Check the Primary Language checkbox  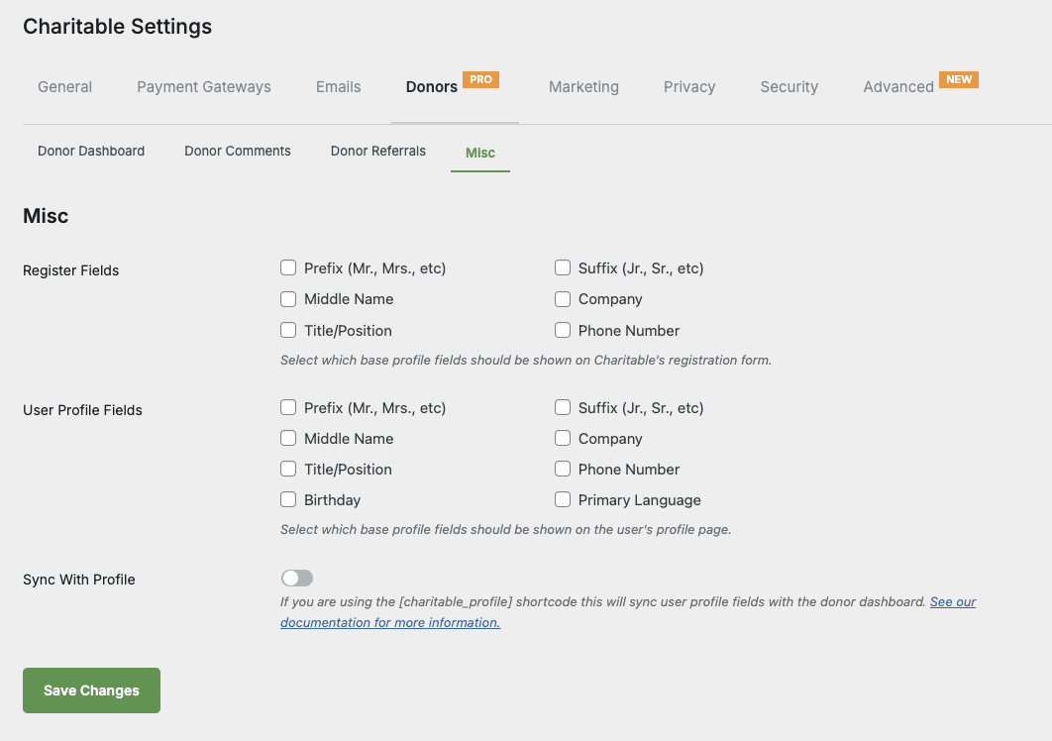click(563, 499)
